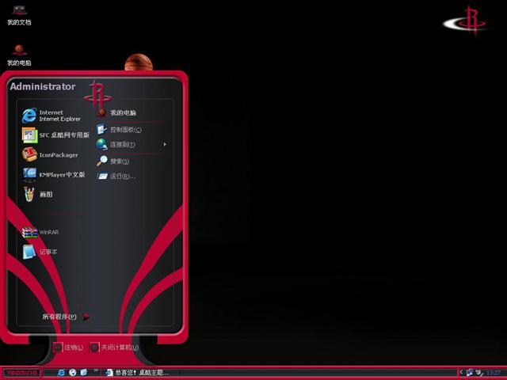The height and width of the screenshot is (380, 507).
Task: Click the second tray icon beside the clock
Action: [479, 373]
